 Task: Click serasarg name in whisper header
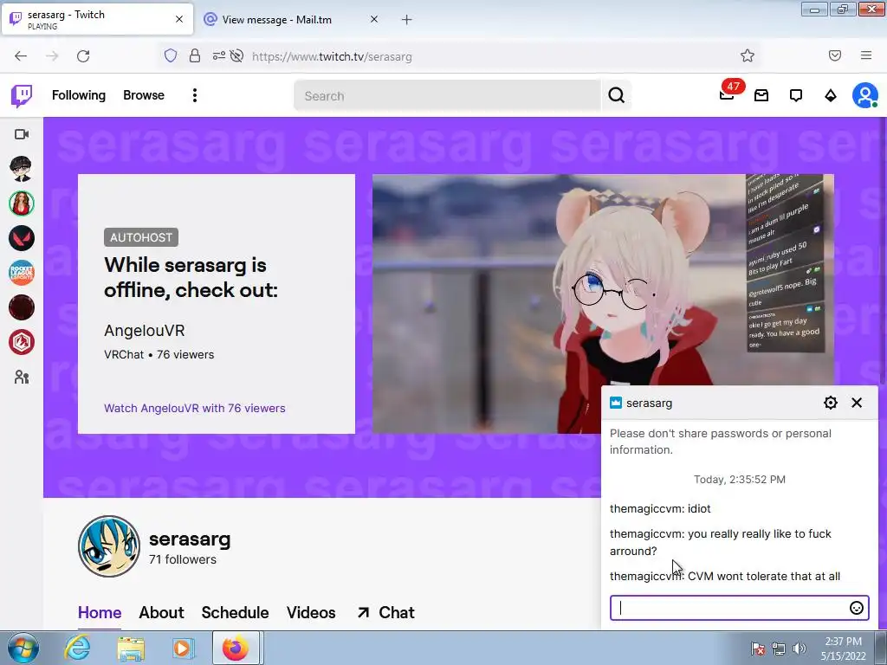pyautogui.click(x=650, y=404)
